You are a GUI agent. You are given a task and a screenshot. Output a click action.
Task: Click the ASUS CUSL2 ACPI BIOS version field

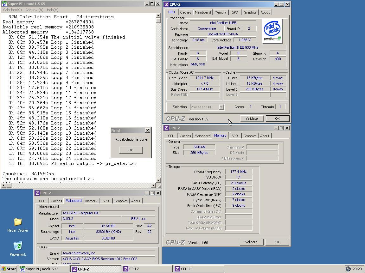[x=108, y=259]
